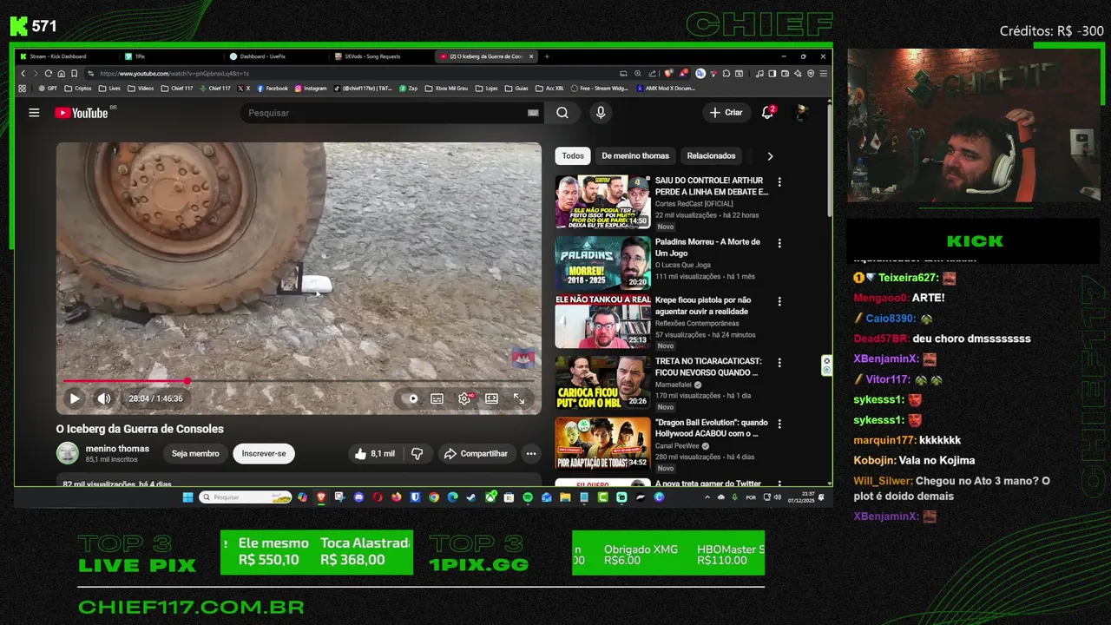Like the video with 8,1 mil
The width and height of the screenshot is (1111, 625).
pyautogui.click(x=374, y=453)
